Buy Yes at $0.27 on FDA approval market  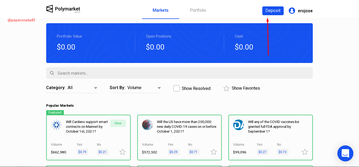[x=263, y=152]
